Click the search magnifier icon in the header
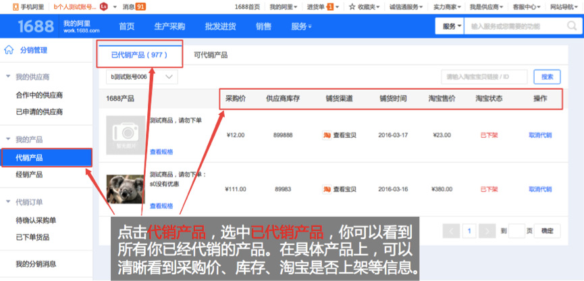The image size is (584, 281). 576,26
